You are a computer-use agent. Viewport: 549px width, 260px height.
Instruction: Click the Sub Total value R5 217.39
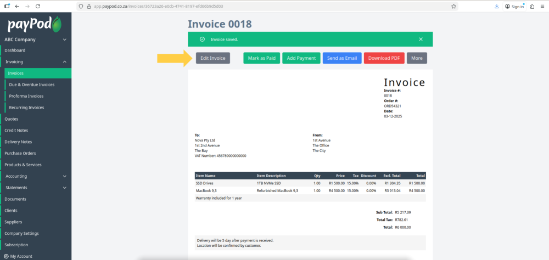[402, 212]
